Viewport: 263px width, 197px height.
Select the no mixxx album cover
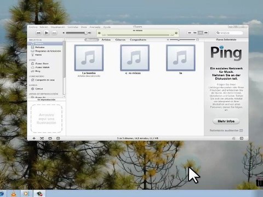coord(135,58)
